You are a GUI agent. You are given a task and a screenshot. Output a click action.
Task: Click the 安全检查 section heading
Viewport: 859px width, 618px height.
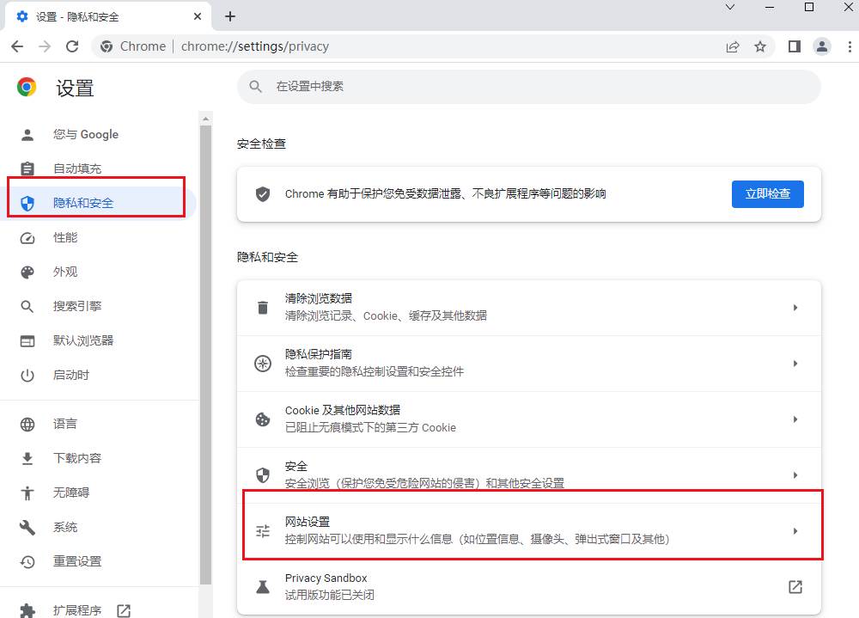click(261, 144)
